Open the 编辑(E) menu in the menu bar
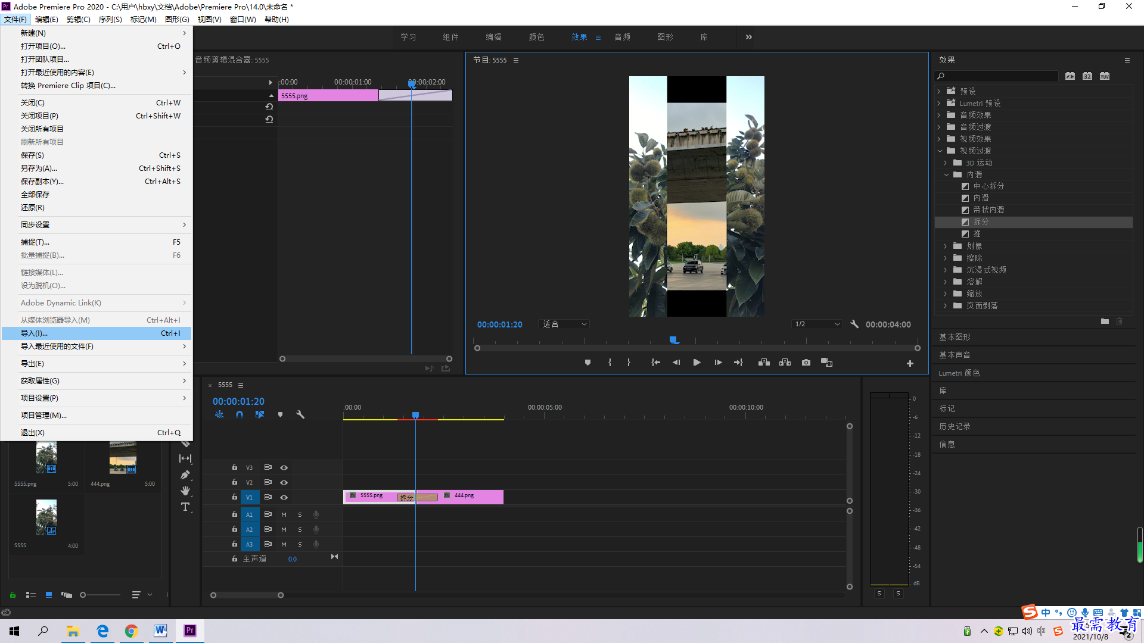The image size is (1144, 643). (x=46, y=19)
